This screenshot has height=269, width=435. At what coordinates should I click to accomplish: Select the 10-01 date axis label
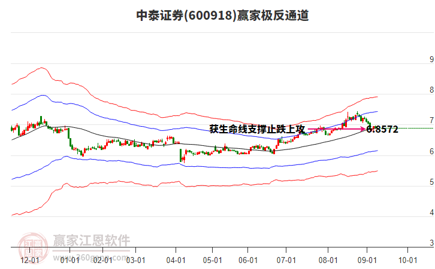point(408,260)
